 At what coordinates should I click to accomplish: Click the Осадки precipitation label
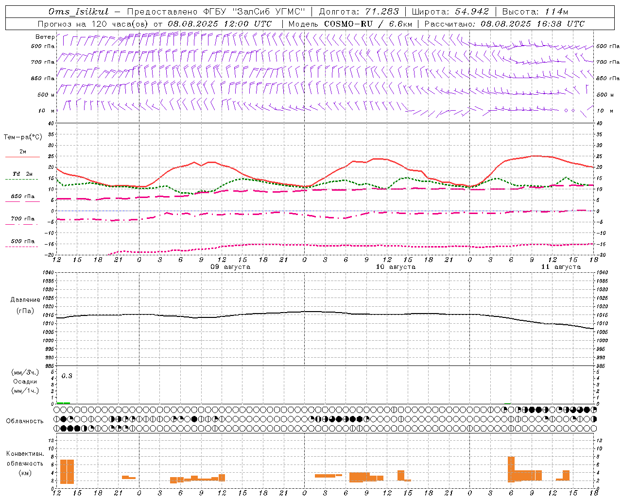tap(25, 381)
